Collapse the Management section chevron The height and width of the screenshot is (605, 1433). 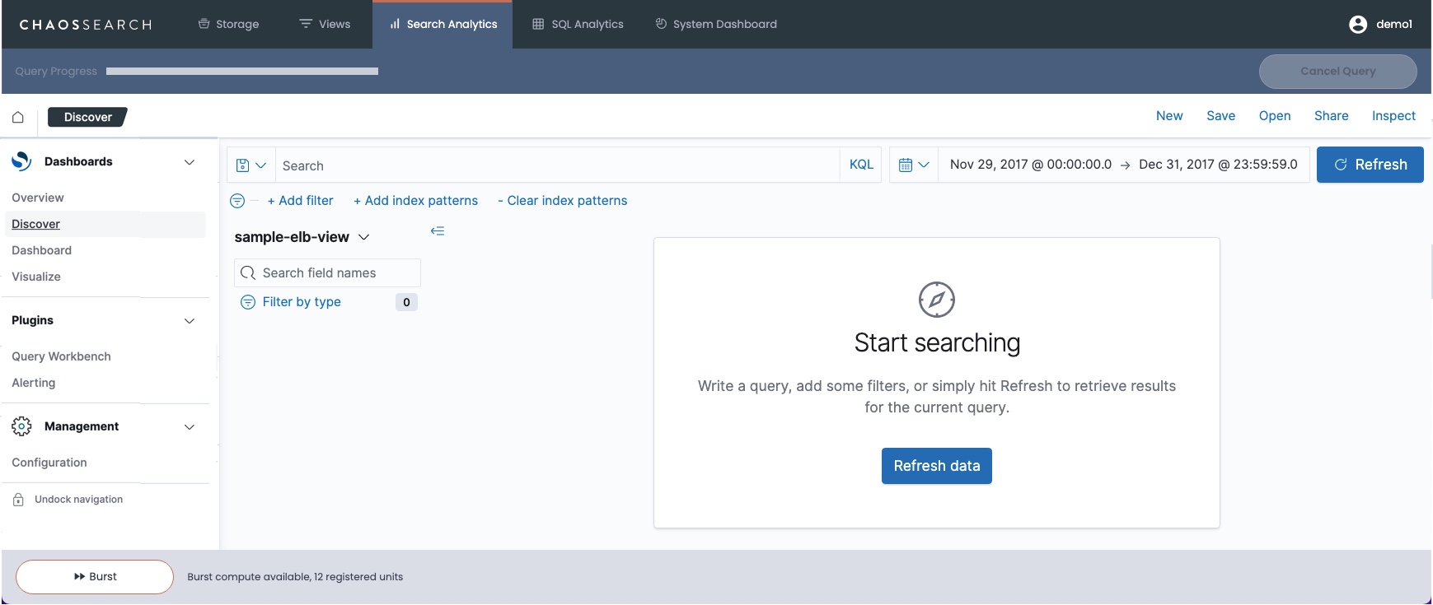click(190, 426)
